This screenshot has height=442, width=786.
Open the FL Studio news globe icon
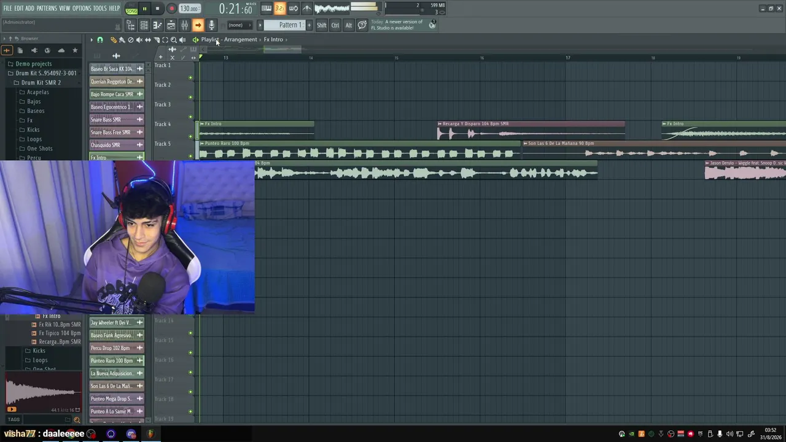[x=433, y=25]
